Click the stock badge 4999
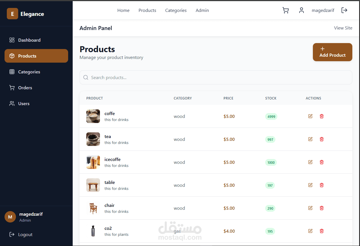 tap(271, 116)
